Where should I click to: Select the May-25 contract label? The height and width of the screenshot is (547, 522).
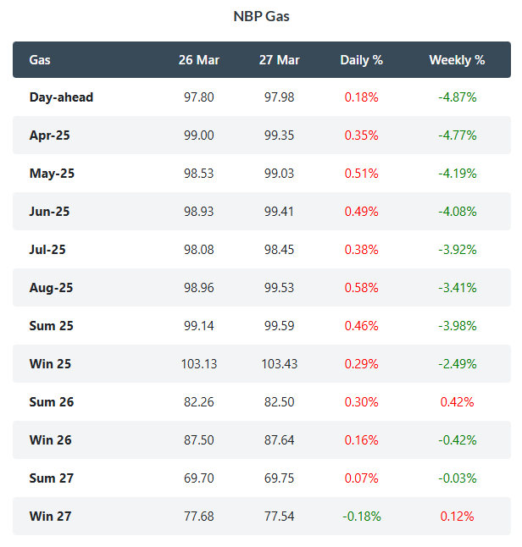pyautogui.click(x=52, y=174)
